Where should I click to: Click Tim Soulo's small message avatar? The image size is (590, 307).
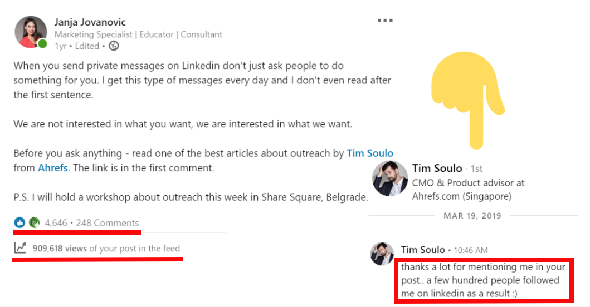click(382, 254)
